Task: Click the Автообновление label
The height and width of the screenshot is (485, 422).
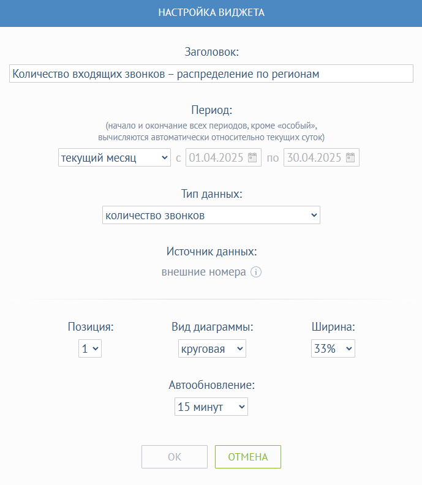Action: click(x=212, y=385)
